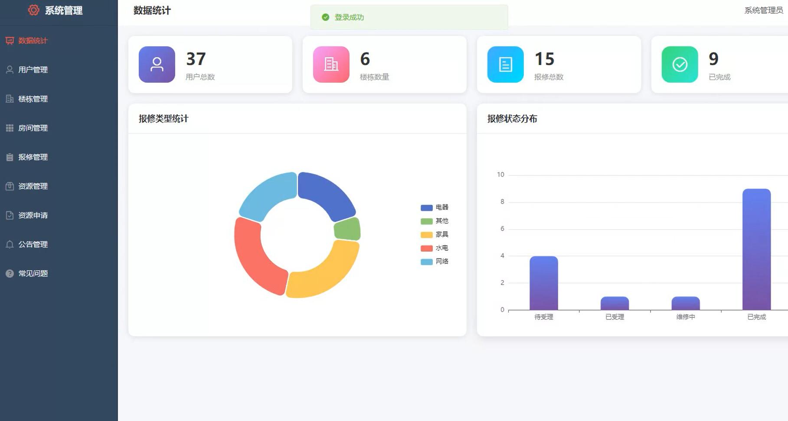Click the document icon next to 资源申请
The height and width of the screenshot is (421, 788).
coord(10,215)
